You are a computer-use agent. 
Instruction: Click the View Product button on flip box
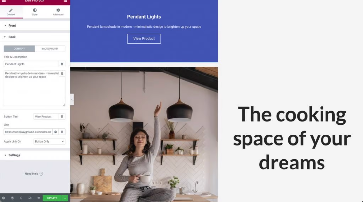coord(144,39)
